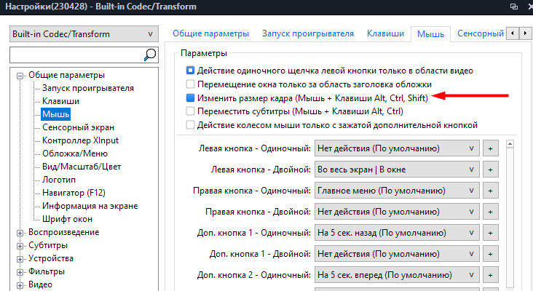Open the Общие параметры tab
The image size is (533, 291).
tap(210, 33)
